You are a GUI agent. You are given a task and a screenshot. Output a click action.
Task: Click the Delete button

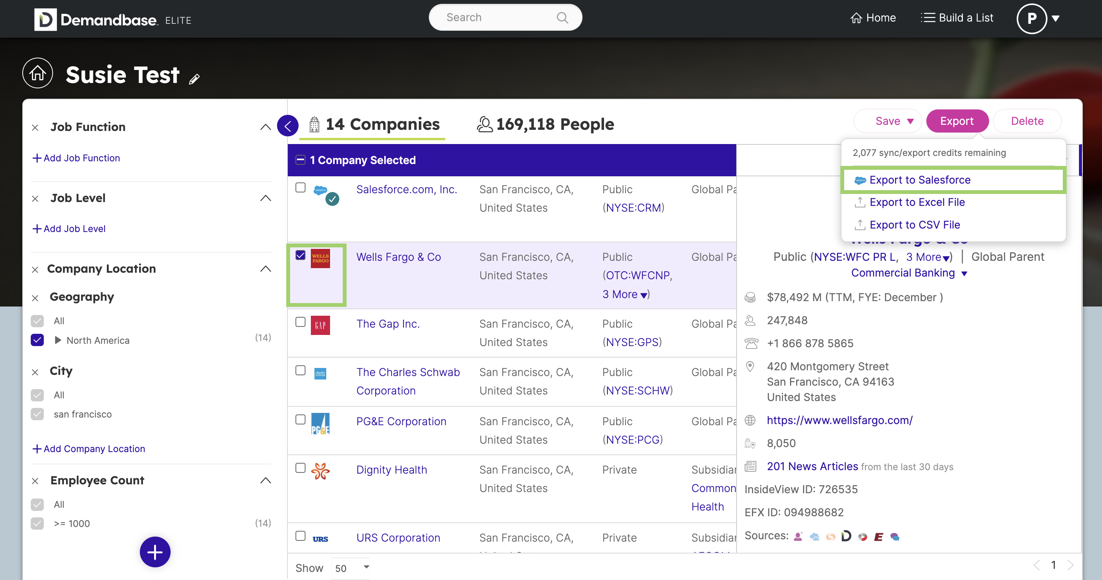(1027, 121)
